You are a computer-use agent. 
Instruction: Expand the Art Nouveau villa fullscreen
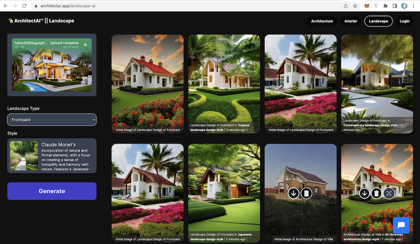(x=389, y=193)
